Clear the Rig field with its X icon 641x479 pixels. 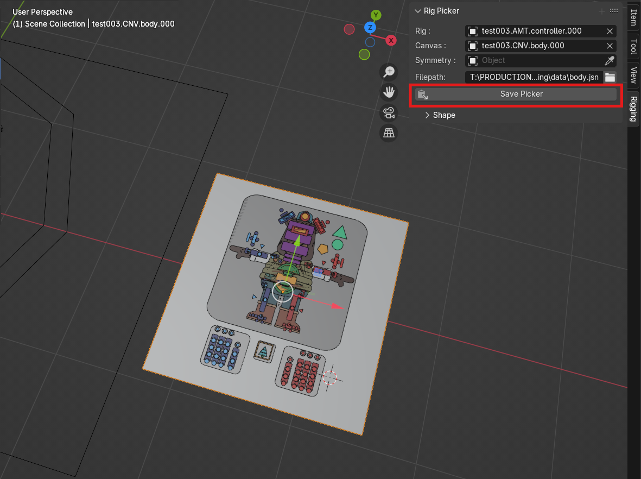pos(610,31)
